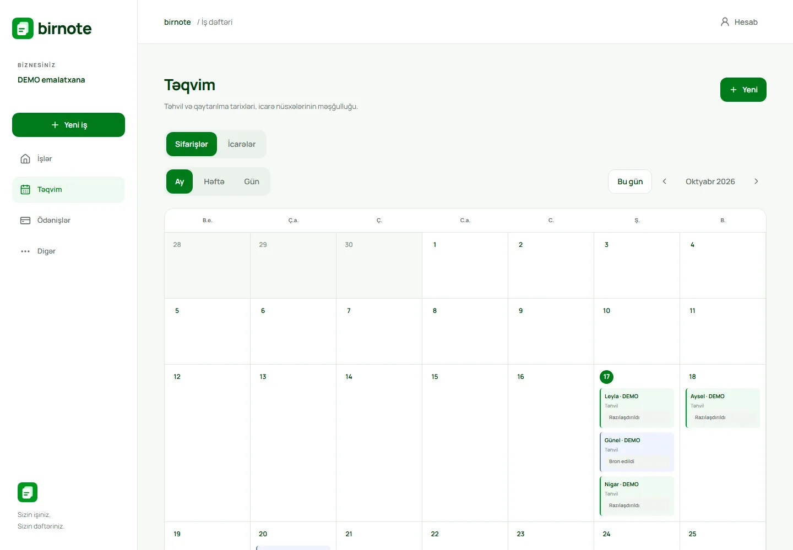Switch to Sifarişlər tab

[x=192, y=144]
